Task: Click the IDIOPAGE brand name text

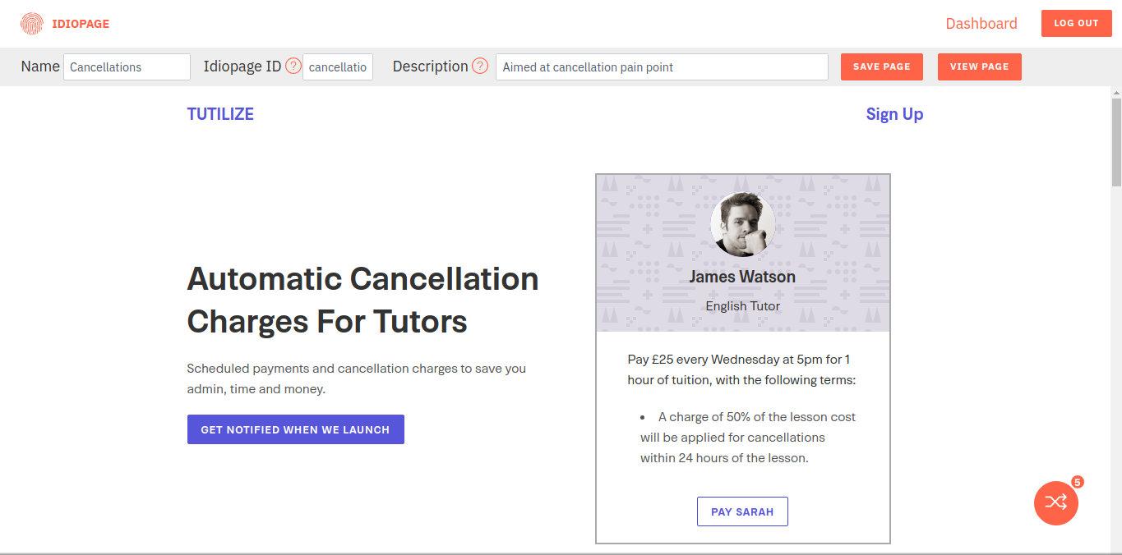Action: 81,24
